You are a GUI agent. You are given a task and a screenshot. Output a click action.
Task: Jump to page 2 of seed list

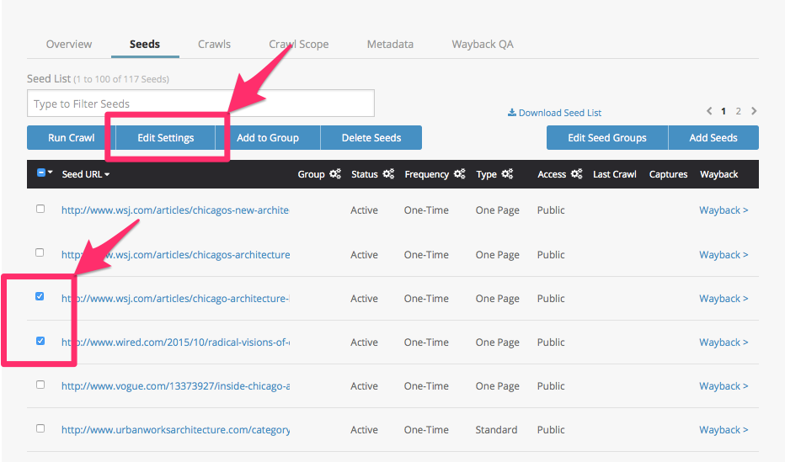(739, 111)
